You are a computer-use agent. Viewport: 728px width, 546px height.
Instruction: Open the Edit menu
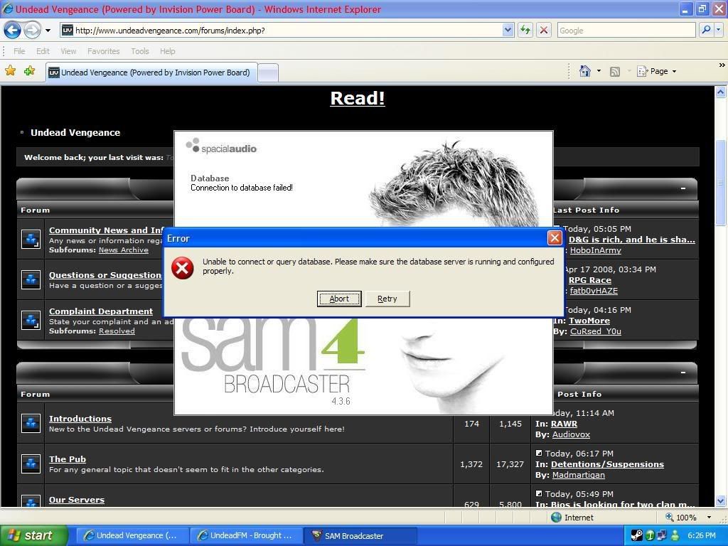point(43,51)
